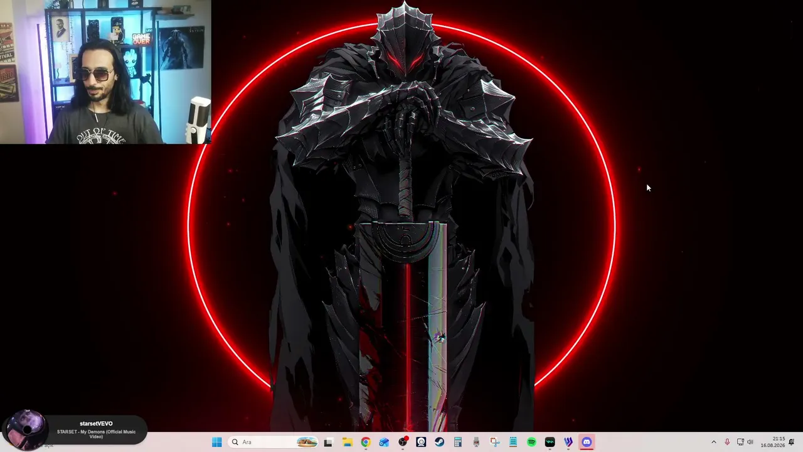Open the Calculator app in taskbar
This screenshot has height=452, width=803.
click(x=458, y=442)
